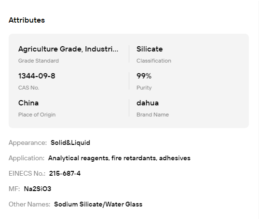The image size is (259, 219).
Task: Select the 99% purity value
Action: coord(144,76)
